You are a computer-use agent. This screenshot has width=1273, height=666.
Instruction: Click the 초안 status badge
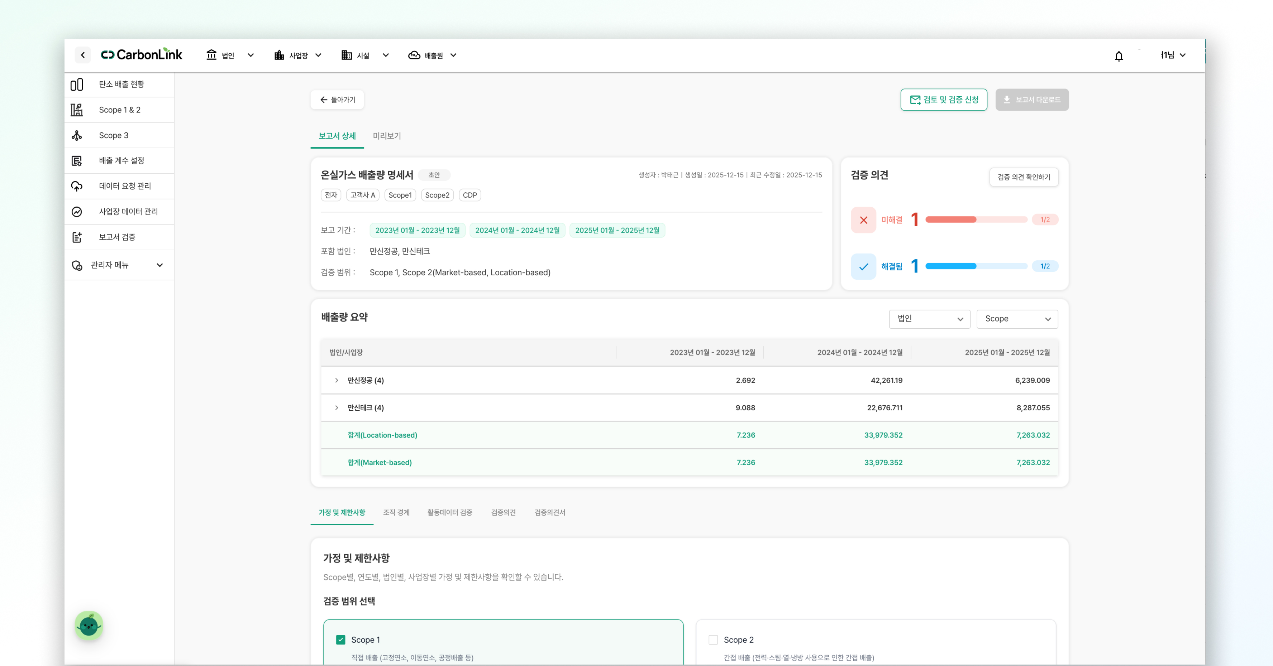[434, 175]
